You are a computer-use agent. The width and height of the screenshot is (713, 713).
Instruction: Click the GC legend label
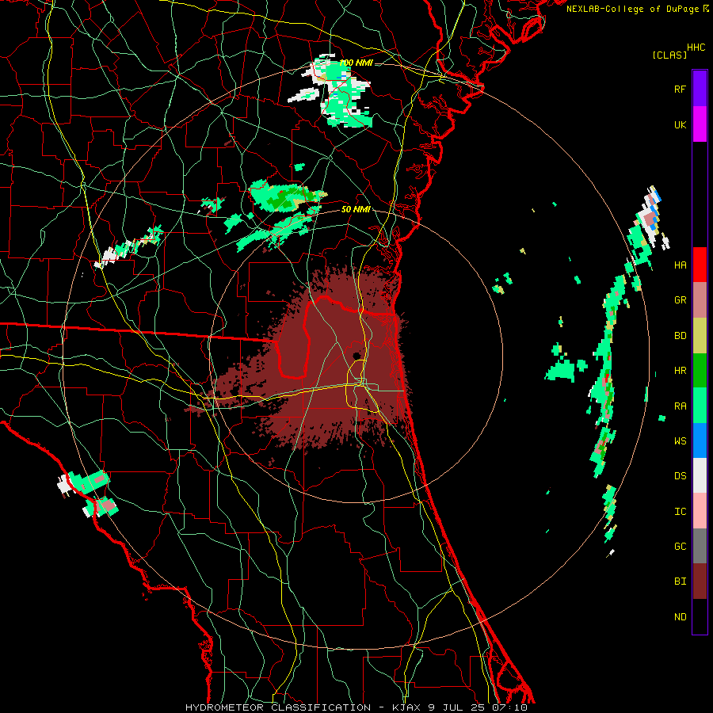coord(680,546)
